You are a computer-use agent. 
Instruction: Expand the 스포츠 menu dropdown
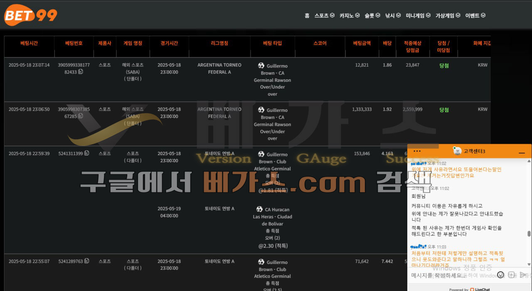[324, 15]
